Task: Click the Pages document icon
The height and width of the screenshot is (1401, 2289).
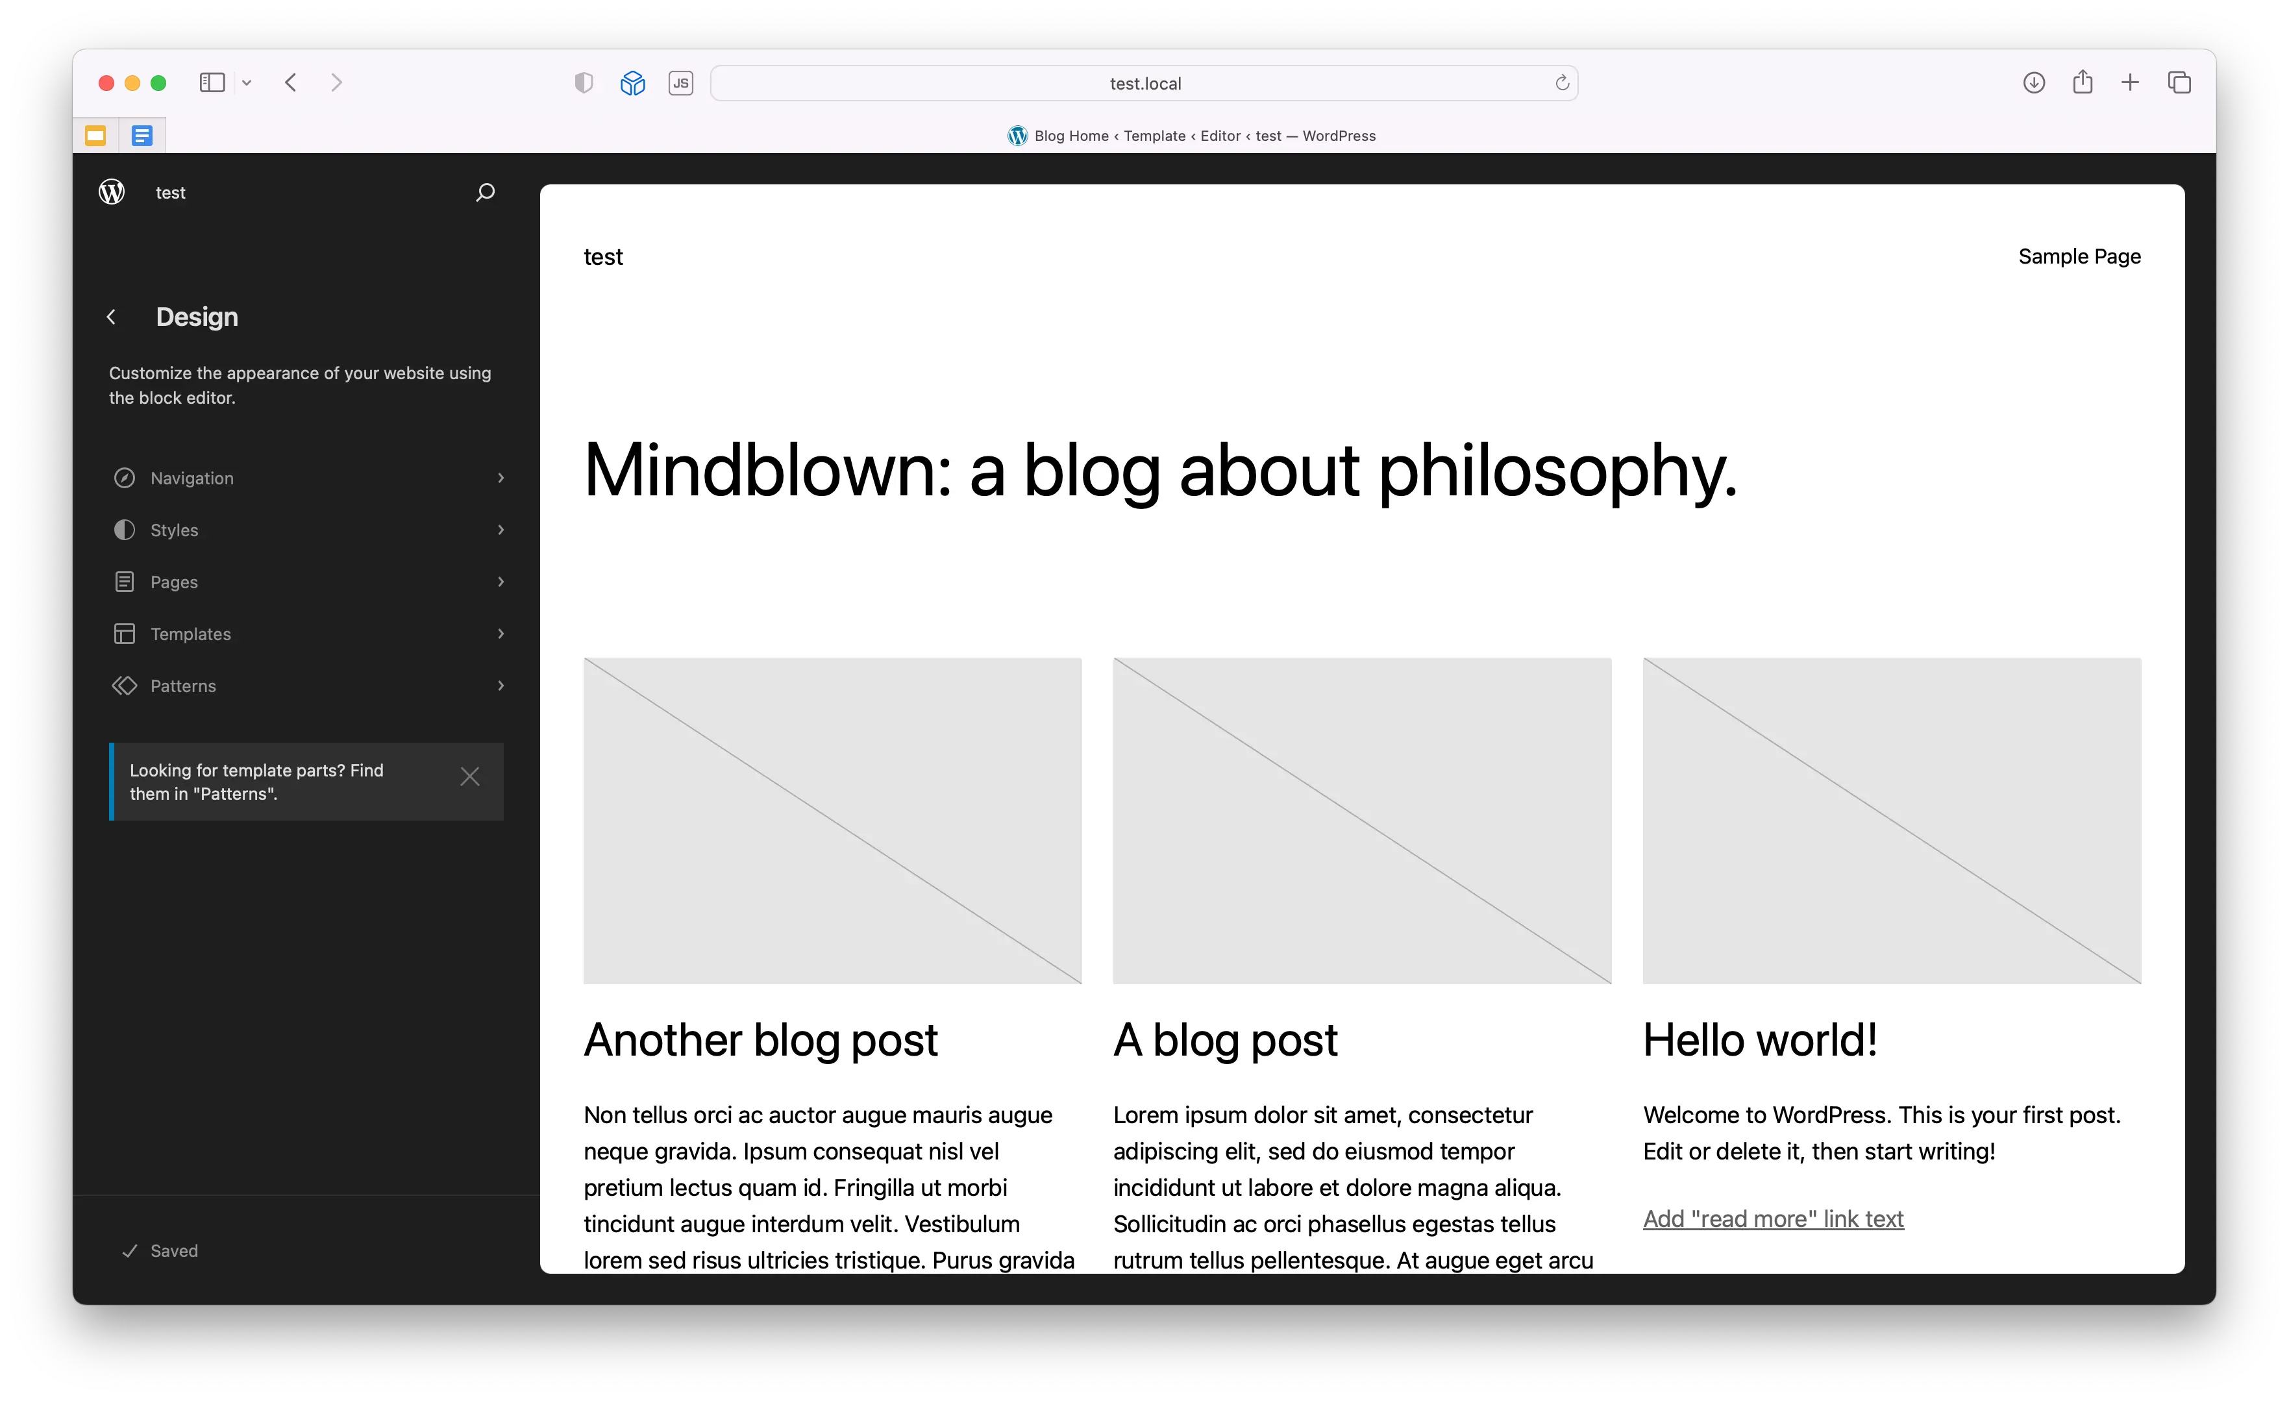Action: click(x=125, y=582)
